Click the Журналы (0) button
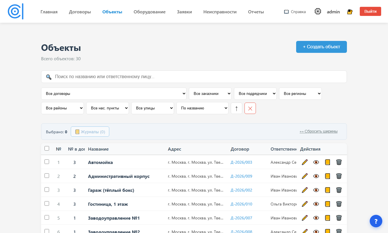The height and width of the screenshot is (233, 388). point(90,132)
